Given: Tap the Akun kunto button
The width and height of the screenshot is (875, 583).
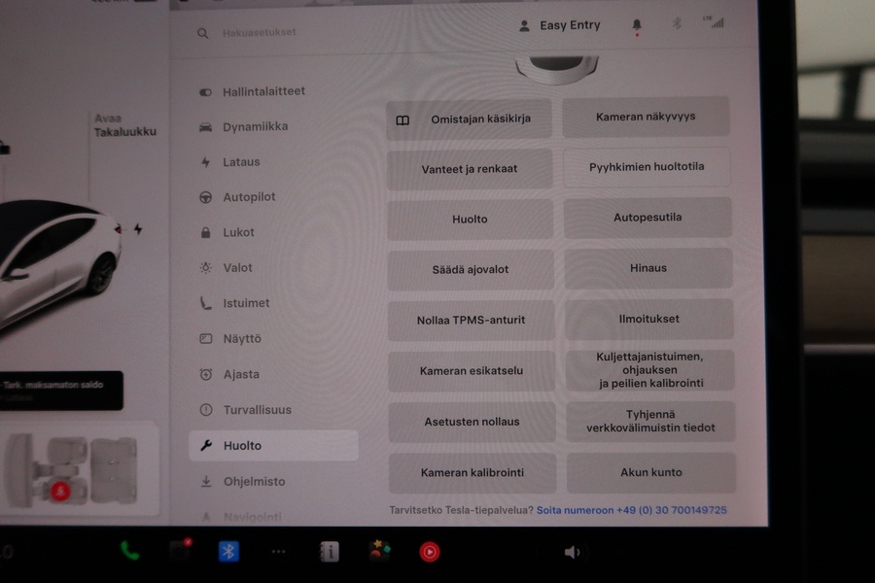Looking at the screenshot, I should [x=650, y=472].
